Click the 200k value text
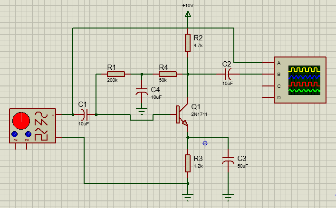Viewport: 336px width, 208px height. 112,80
